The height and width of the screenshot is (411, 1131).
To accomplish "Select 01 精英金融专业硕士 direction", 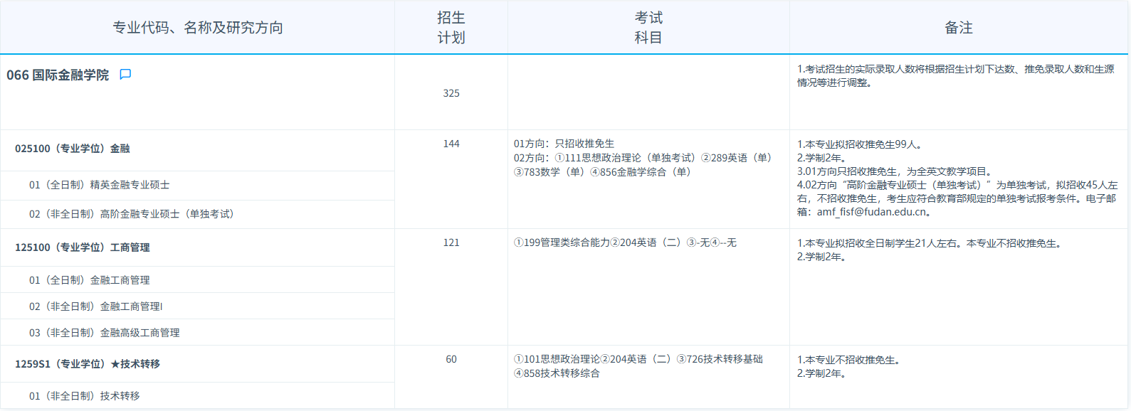I will coord(100,185).
